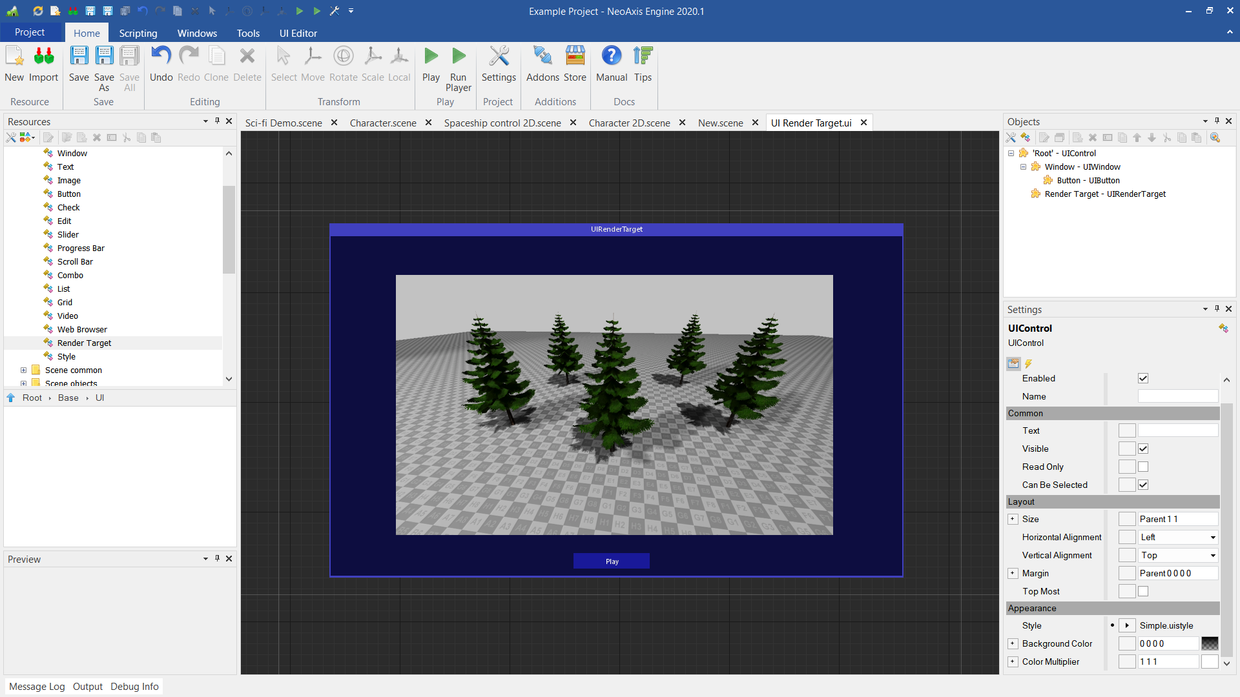Open the Settings wrench icon

click(x=499, y=57)
